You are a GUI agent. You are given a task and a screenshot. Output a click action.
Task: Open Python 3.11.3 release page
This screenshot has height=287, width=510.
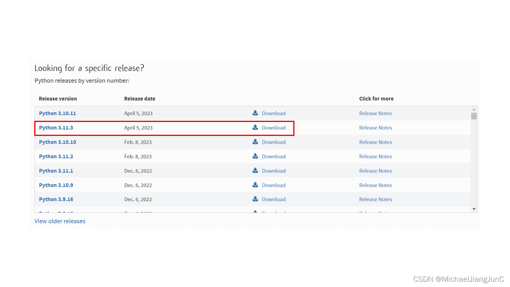tap(56, 128)
